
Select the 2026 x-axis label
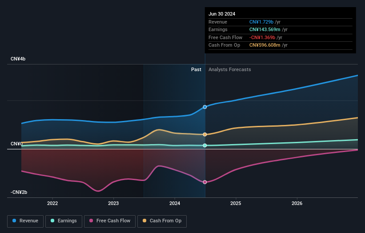click(x=297, y=204)
